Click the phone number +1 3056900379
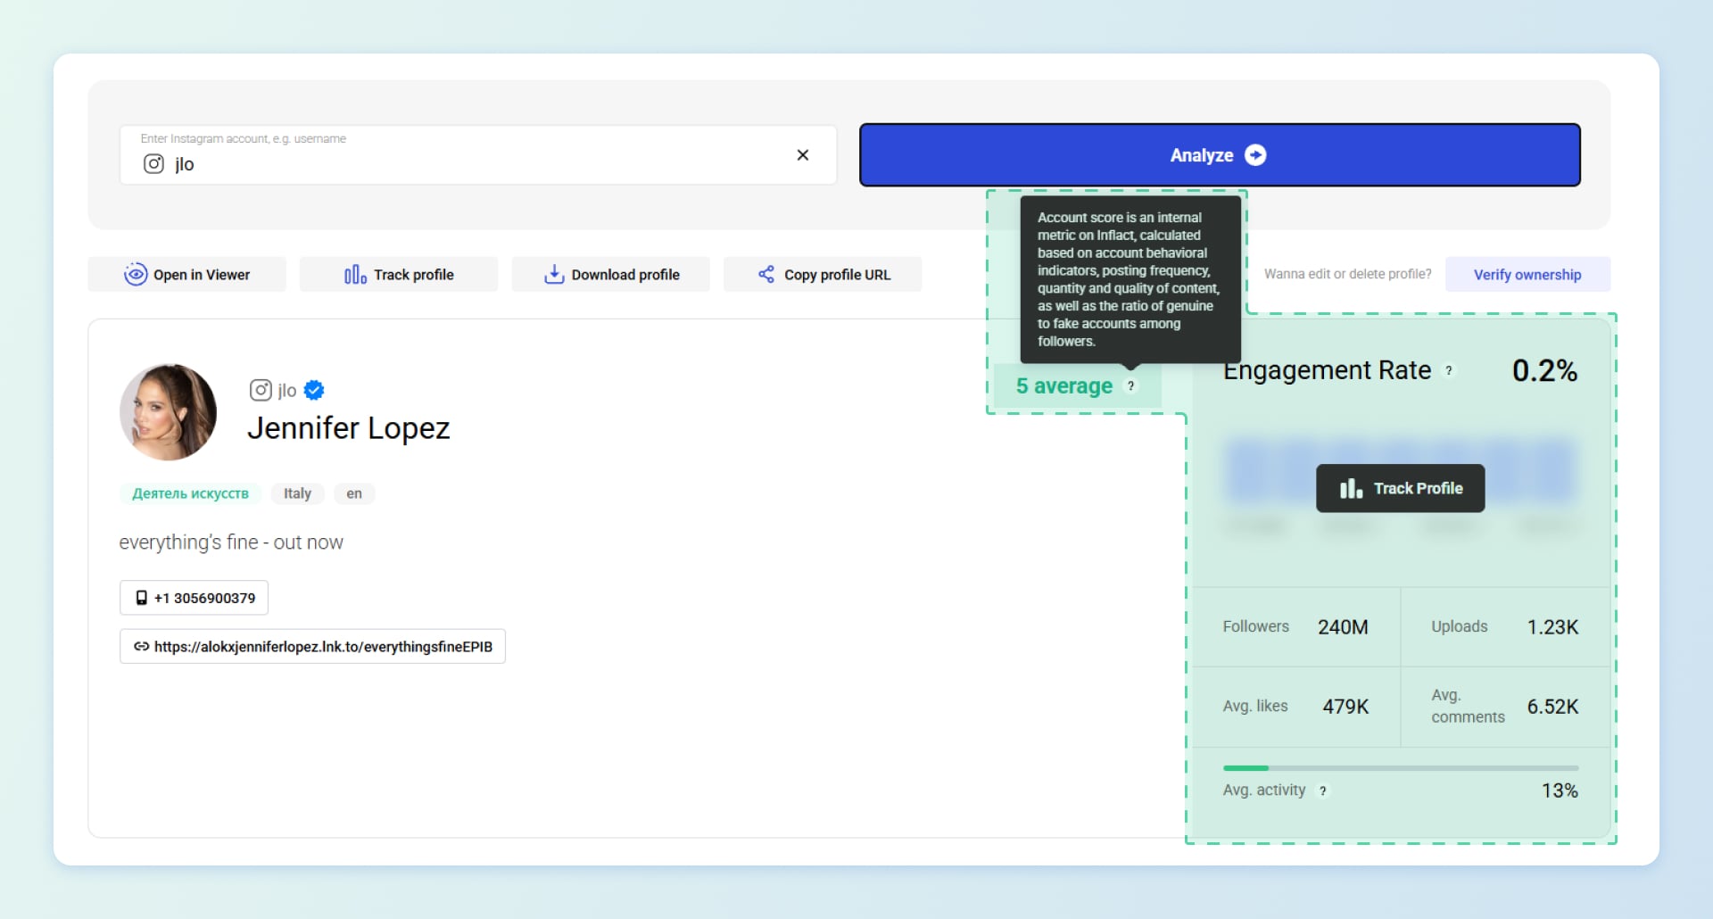1713x919 pixels. tap(194, 598)
